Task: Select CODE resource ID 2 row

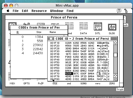Action: pos(29,45)
